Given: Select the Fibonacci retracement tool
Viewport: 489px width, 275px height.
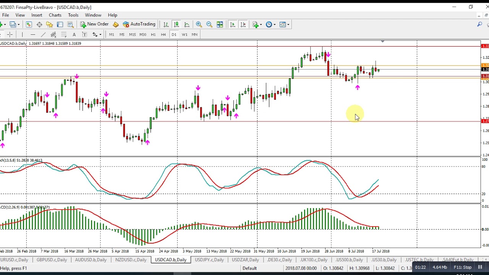Looking at the screenshot, I should coord(64,35).
